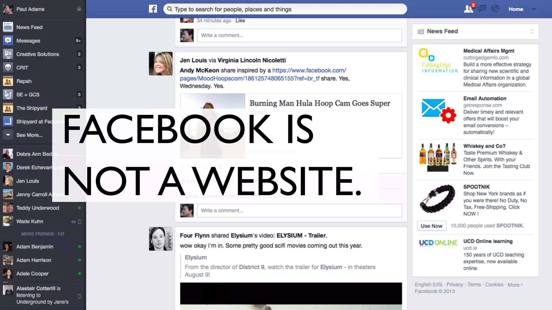Screen dimensions: 552x310
Task: Click The Shipyard group icon
Action: click(8, 108)
